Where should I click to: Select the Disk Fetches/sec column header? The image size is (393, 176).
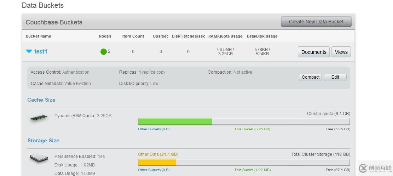click(189, 36)
